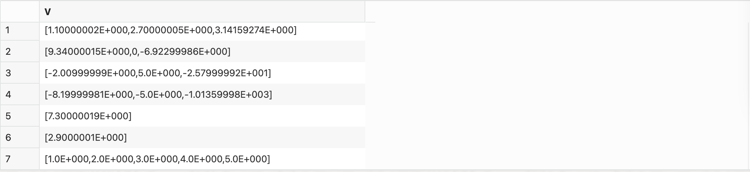The height and width of the screenshot is (172, 750).
Task: Select row number 2
Action: click(20, 51)
